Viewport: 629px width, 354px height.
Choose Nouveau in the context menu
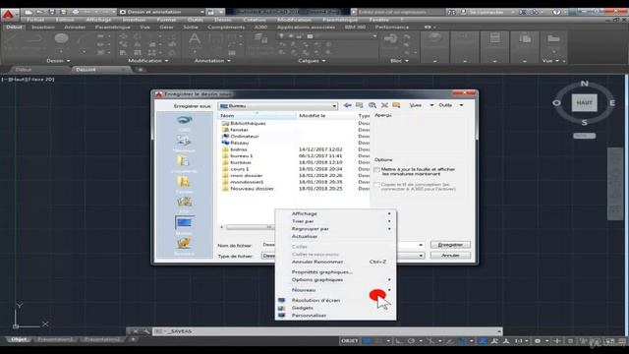click(336, 290)
